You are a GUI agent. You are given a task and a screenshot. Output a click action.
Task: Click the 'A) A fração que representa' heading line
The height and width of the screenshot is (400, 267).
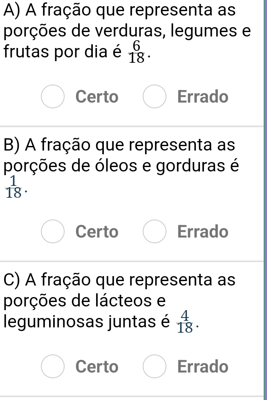pos(119,11)
